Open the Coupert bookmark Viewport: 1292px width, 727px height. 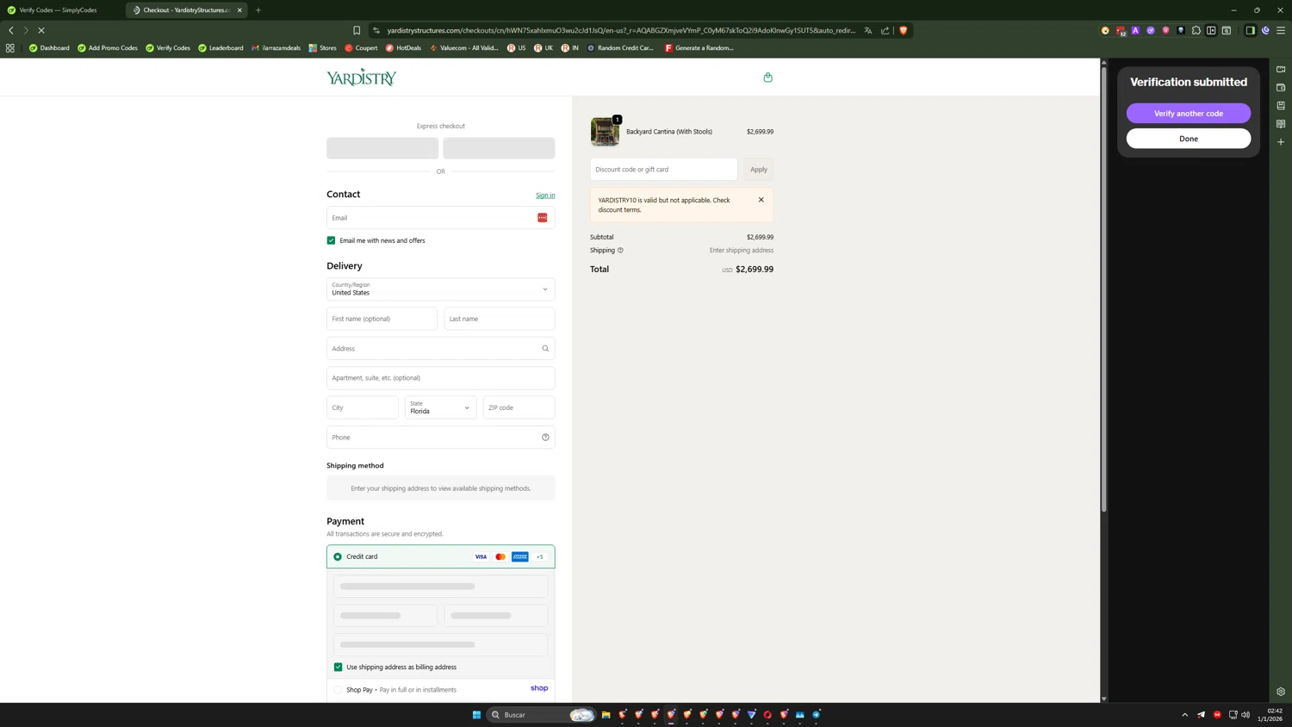[x=361, y=48]
